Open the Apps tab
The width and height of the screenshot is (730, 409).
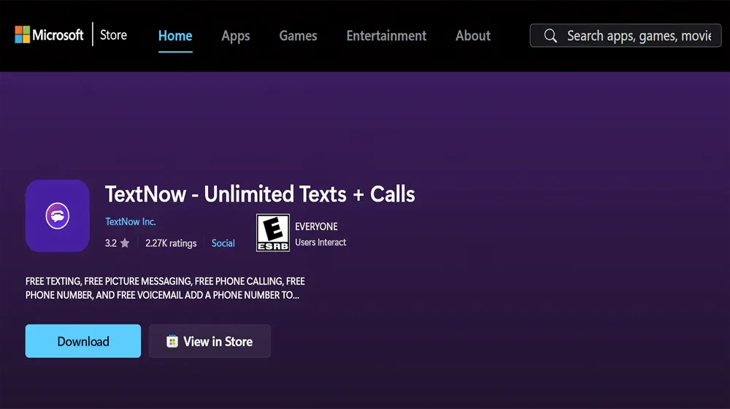click(236, 36)
